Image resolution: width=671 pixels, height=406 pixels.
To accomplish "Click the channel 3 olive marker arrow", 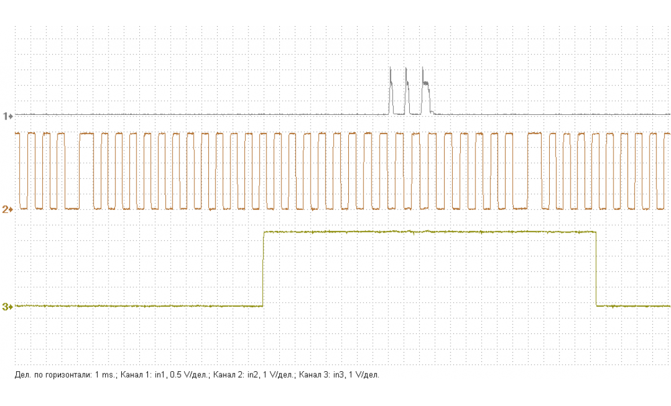I will click(x=8, y=307).
